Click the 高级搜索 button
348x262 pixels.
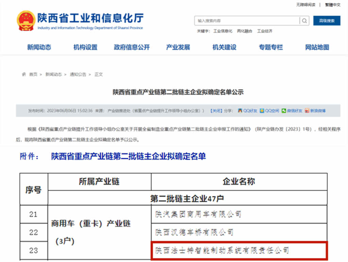[327, 21]
